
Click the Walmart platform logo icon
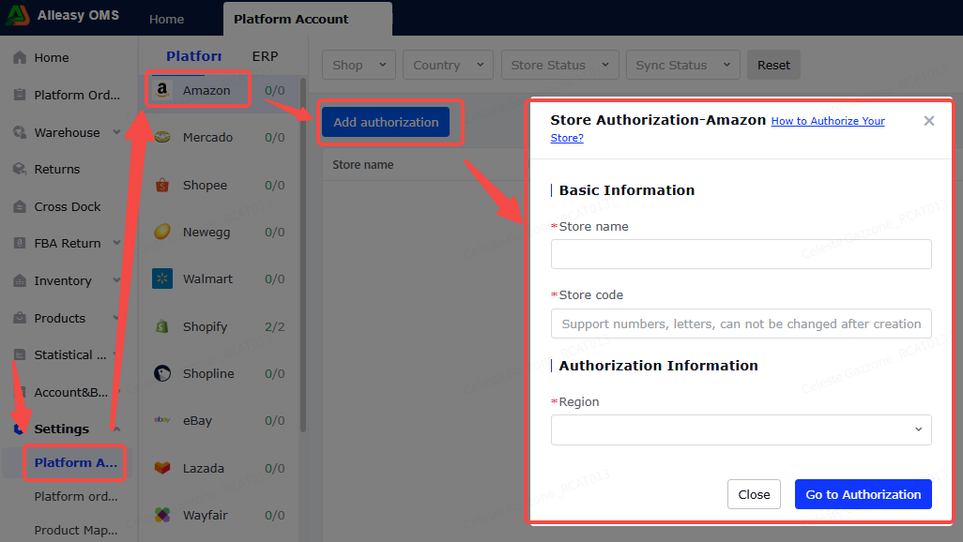162,279
